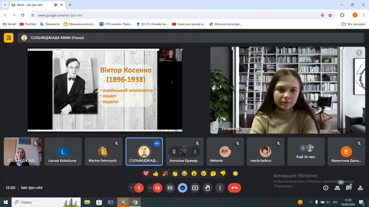Image resolution: width=369 pixels, height=207 pixels.
Task: Toggle the emoji reactions panel button
Action: pos(183,188)
